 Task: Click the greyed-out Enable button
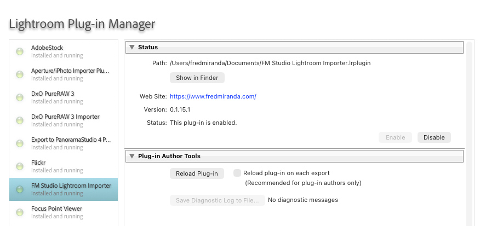[395, 137]
